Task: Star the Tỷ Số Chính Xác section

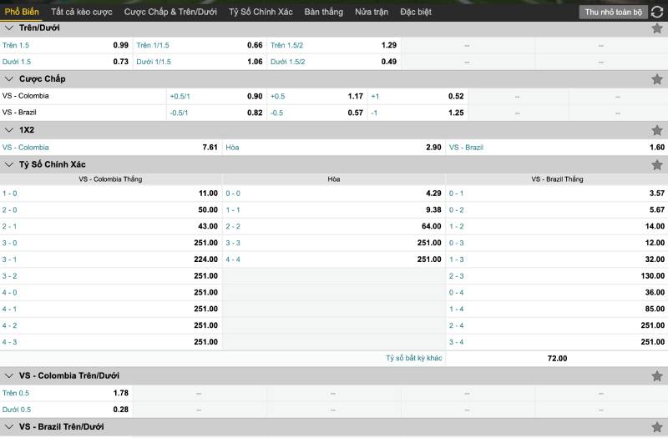Action: click(657, 164)
